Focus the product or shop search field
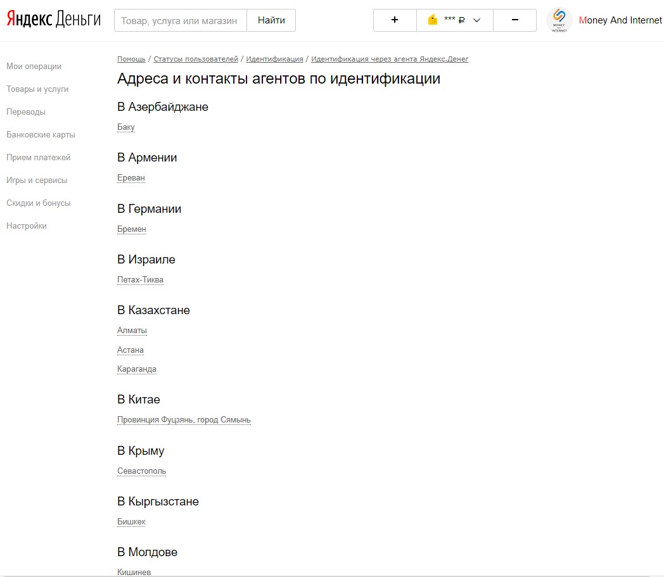The height and width of the screenshot is (577, 664). tap(180, 20)
